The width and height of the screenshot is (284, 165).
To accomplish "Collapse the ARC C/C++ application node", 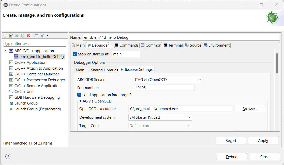I will pyautogui.click(x=6, y=51).
